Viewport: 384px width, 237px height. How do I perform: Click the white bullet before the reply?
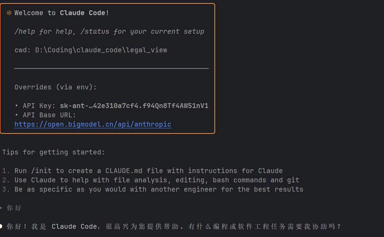point(1,226)
